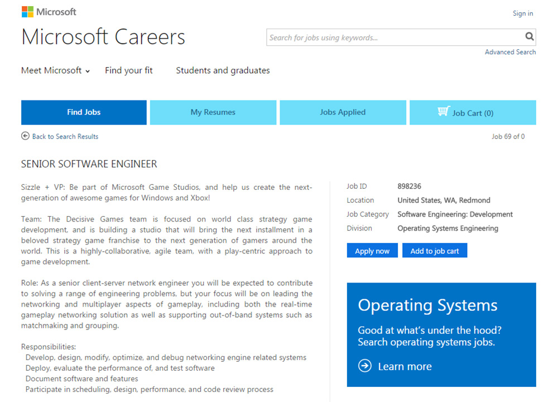Screen dimensions: 558x402
Task: Click the Responsibilities: heading text
Action: pos(49,347)
